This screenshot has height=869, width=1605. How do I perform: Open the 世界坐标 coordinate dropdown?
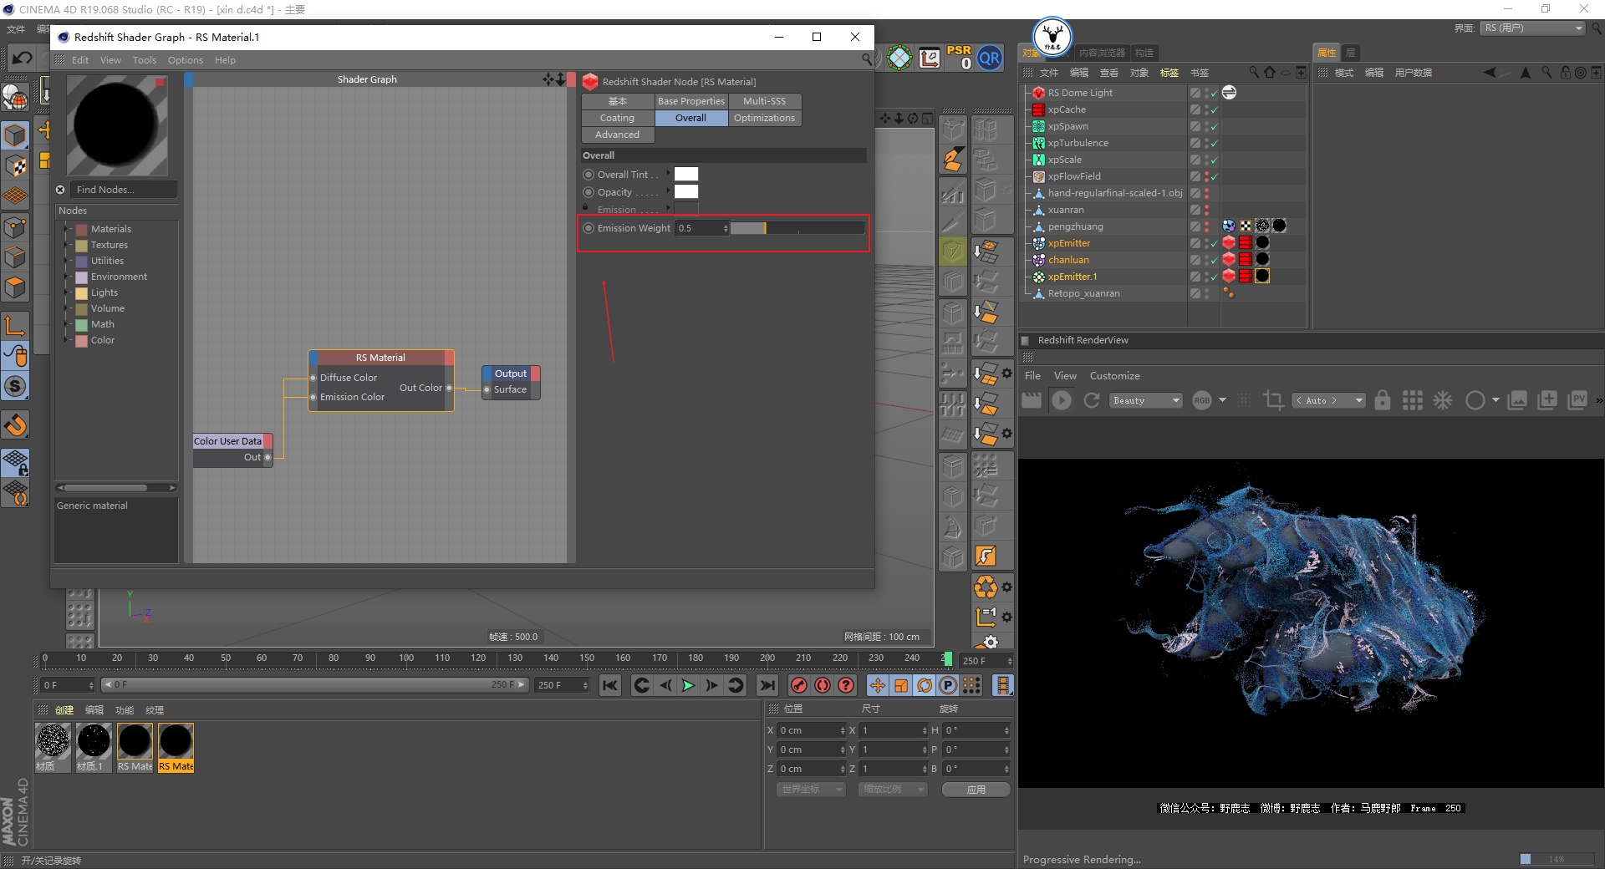coord(811,789)
